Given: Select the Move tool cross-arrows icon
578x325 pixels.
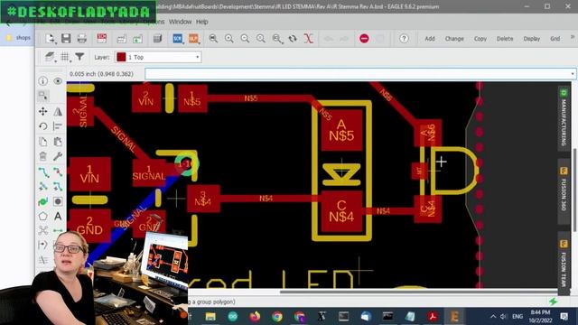Looking at the screenshot, I should [43, 111].
